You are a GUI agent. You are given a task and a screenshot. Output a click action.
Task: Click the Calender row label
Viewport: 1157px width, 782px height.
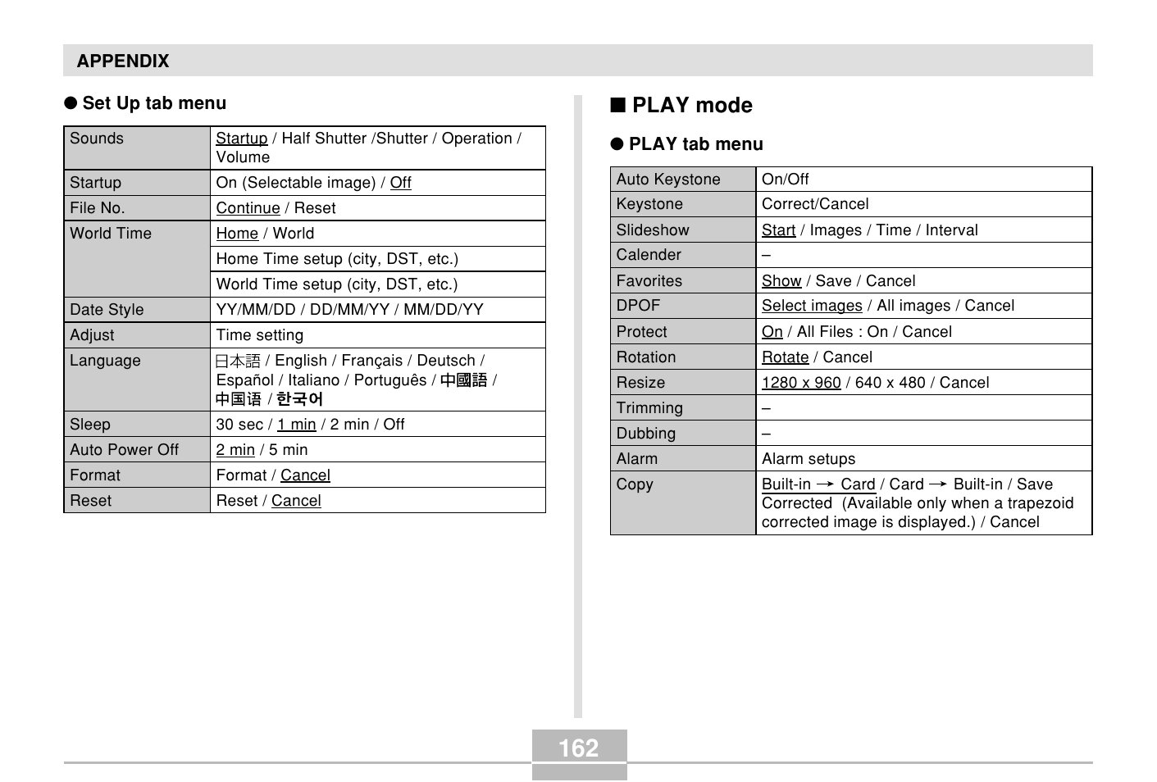tap(649, 255)
